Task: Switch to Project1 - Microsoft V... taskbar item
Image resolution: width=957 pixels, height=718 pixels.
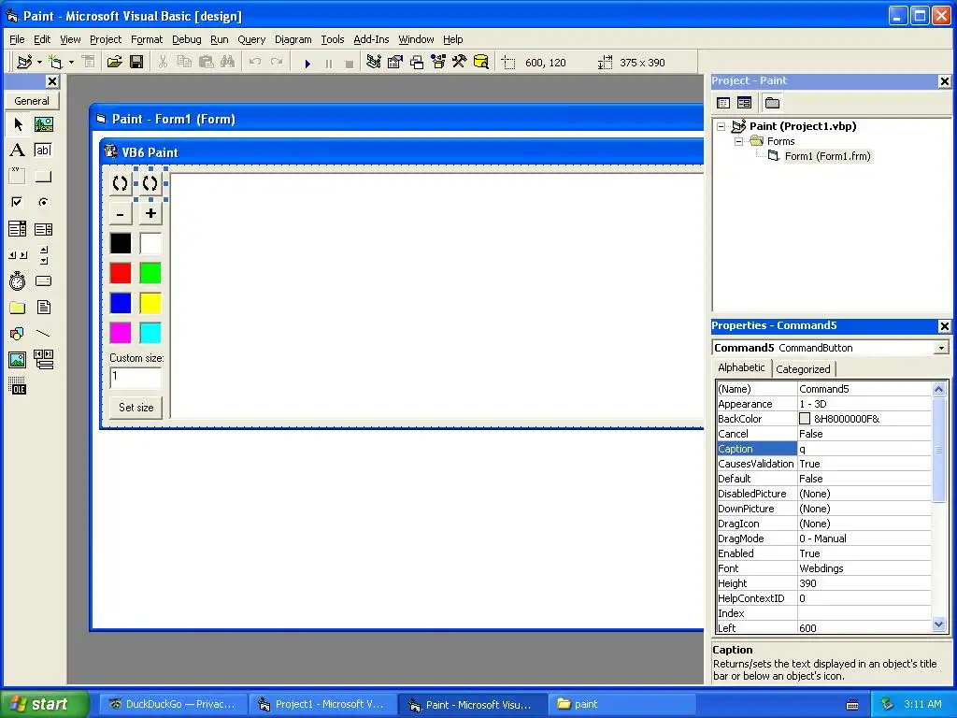Action: 321,704
